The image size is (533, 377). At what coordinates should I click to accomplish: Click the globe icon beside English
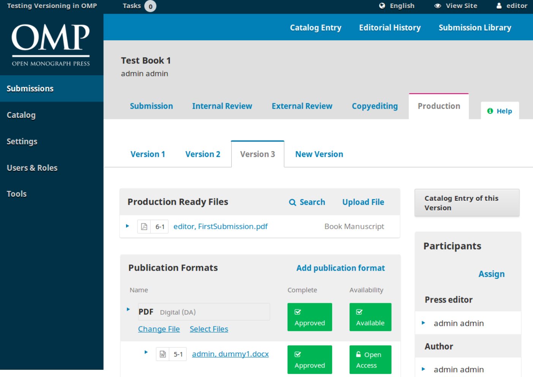pos(382,6)
